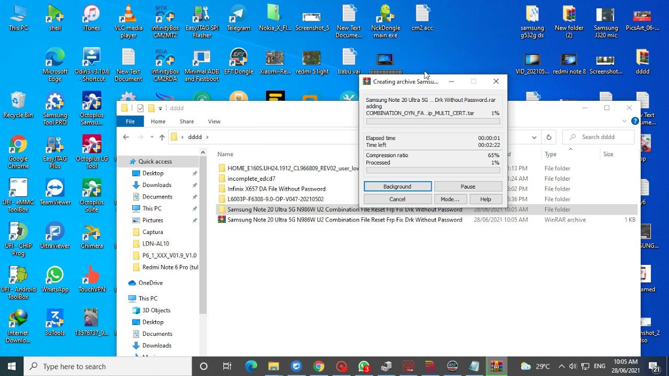This screenshot has width=669, height=376.
Task: Cancel the archive creation
Action: pyautogui.click(x=398, y=199)
